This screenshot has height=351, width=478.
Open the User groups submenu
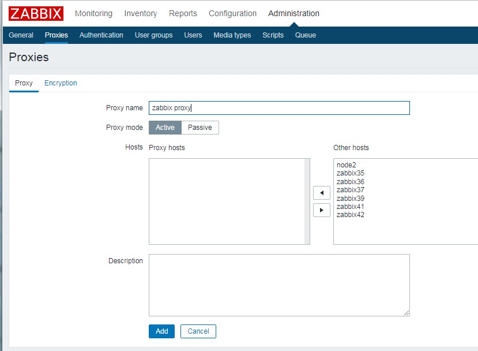click(x=153, y=35)
